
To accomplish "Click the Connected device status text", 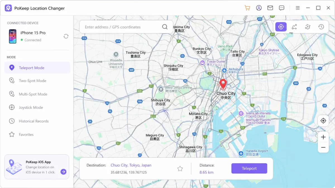I will click(33, 40).
